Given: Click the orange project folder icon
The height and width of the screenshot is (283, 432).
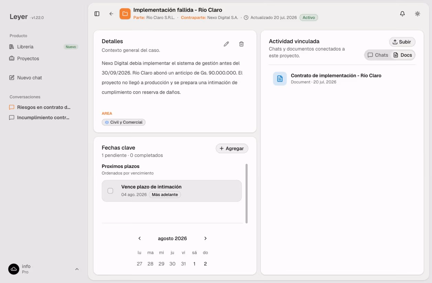Looking at the screenshot, I should click(125, 14).
